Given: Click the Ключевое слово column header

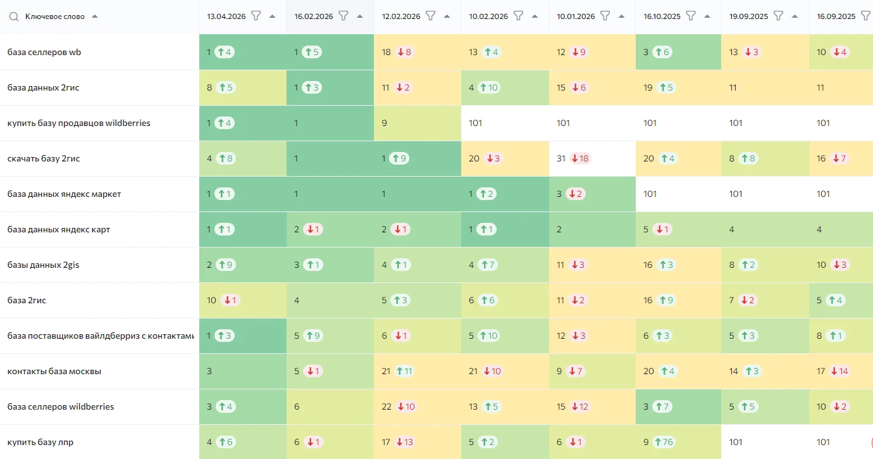Looking at the screenshot, I should 55,16.
